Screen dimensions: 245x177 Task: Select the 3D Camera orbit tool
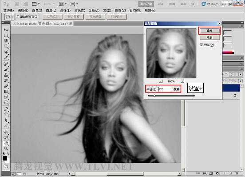6,138
